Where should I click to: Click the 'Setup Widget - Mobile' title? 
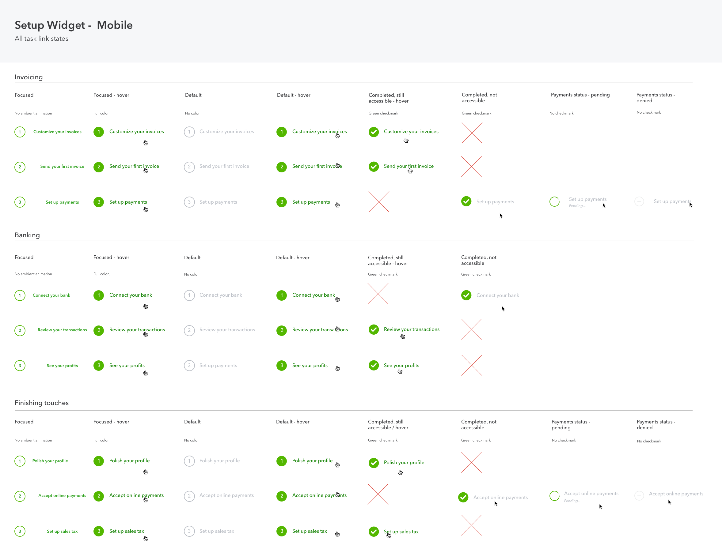point(74,25)
